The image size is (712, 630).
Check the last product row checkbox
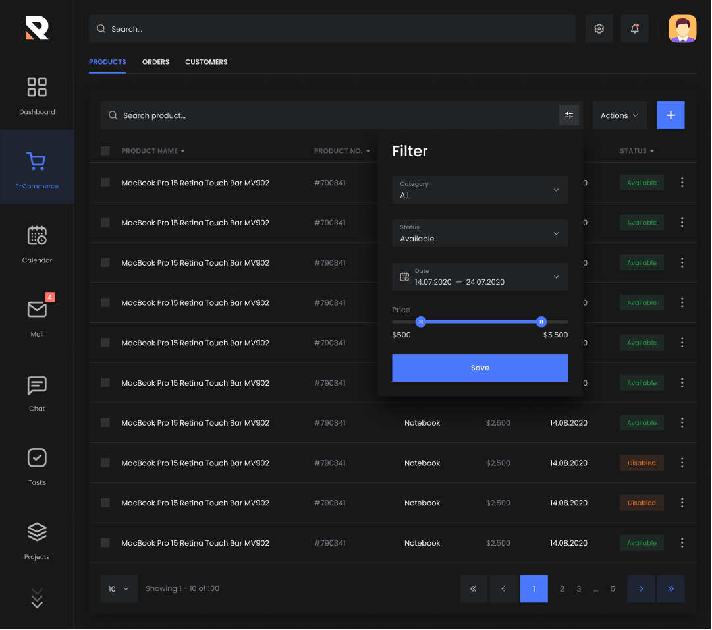105,543
